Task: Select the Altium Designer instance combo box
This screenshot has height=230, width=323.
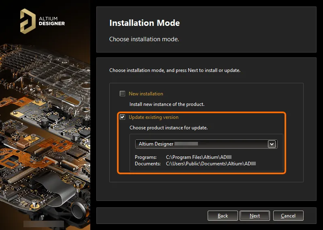Action: [206, 144]
